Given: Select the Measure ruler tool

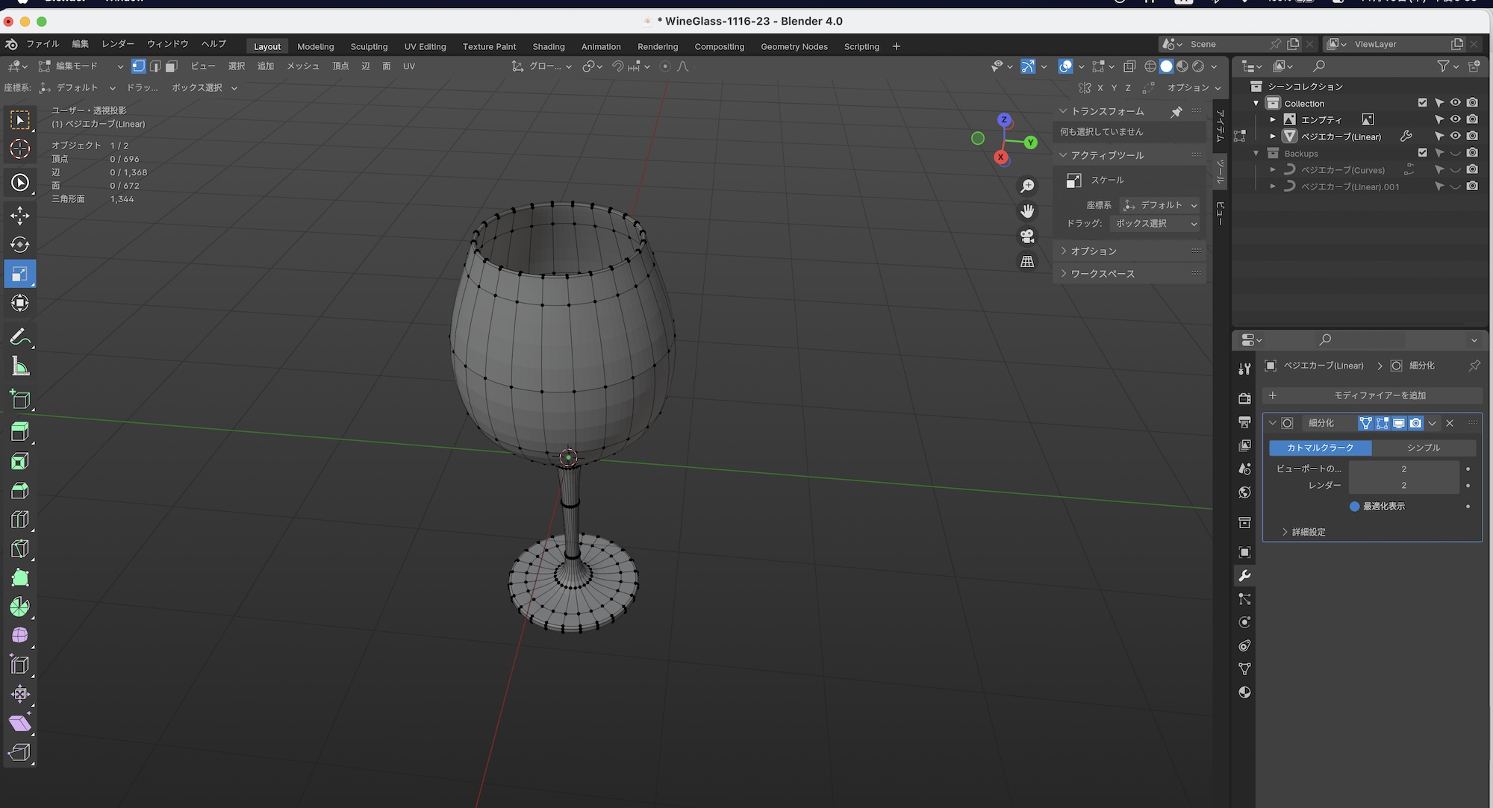Looking at the screenshot, I should pyautogui.click(x=20, y=366).
